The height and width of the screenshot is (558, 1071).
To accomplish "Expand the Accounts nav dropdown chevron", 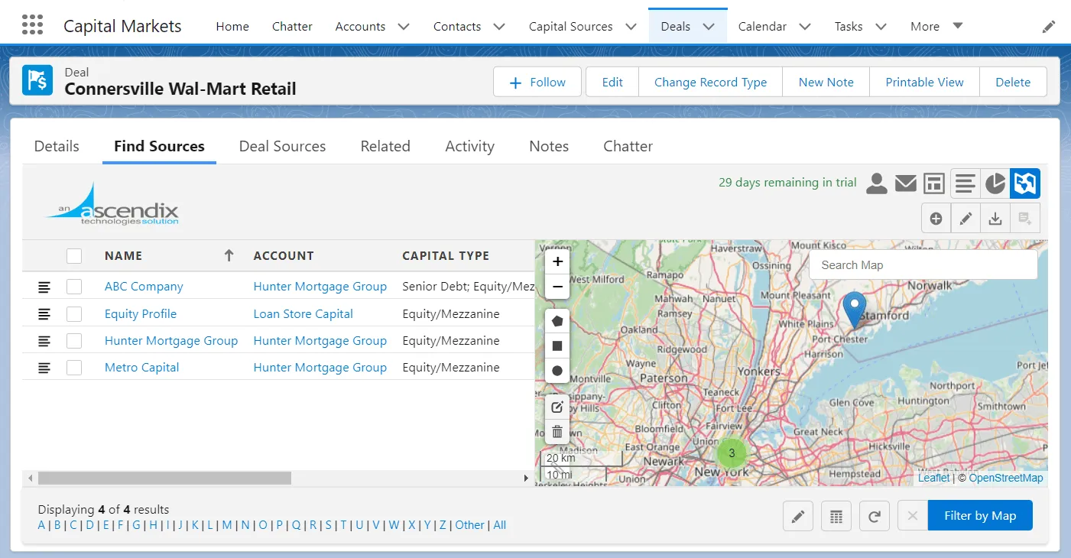I will (x=404, y=27).
